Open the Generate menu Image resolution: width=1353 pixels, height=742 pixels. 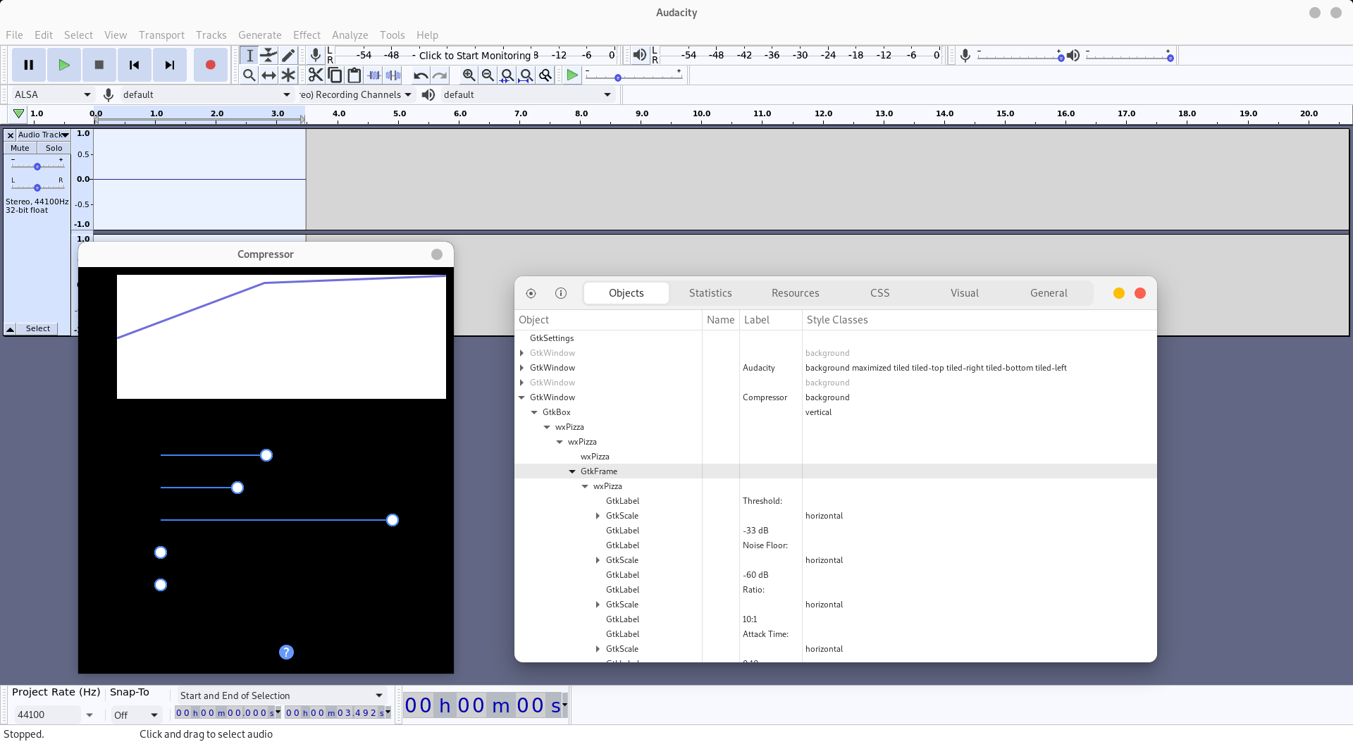coord(259,35)
